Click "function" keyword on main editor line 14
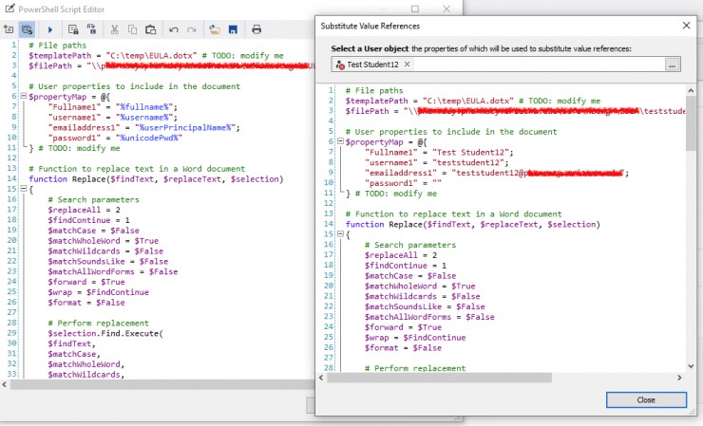The height and width of the screenshot is (426, 703). click(x=47, y=178)
